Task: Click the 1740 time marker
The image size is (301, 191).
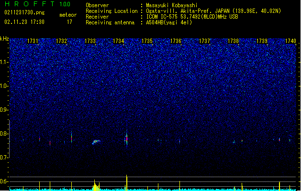Action: 290,41
